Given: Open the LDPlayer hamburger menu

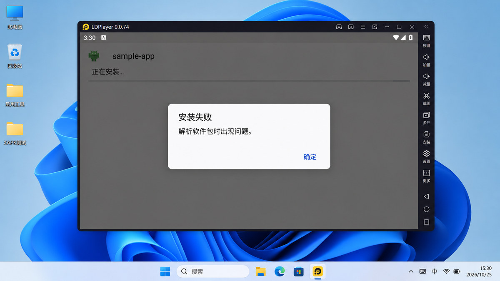Looking at the screenshot, I should (363, 27).
